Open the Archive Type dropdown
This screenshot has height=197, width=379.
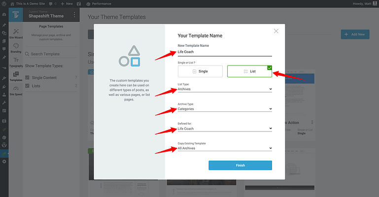(x=225, y=109)
